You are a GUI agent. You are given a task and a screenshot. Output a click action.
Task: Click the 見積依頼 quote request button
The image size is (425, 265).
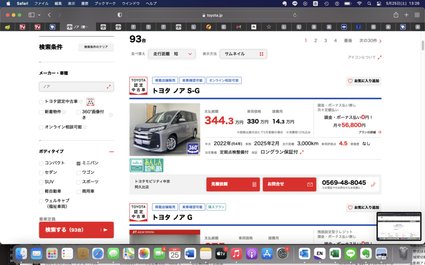(x=233, y=184)
